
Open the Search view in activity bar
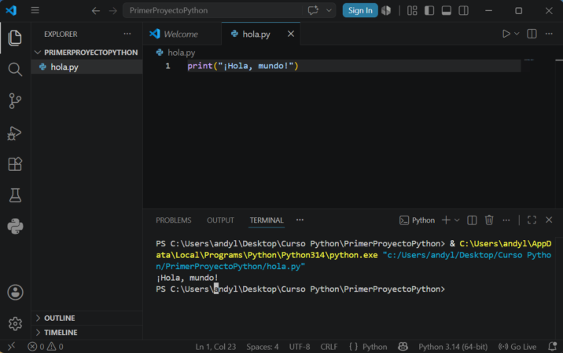point(15,69)
